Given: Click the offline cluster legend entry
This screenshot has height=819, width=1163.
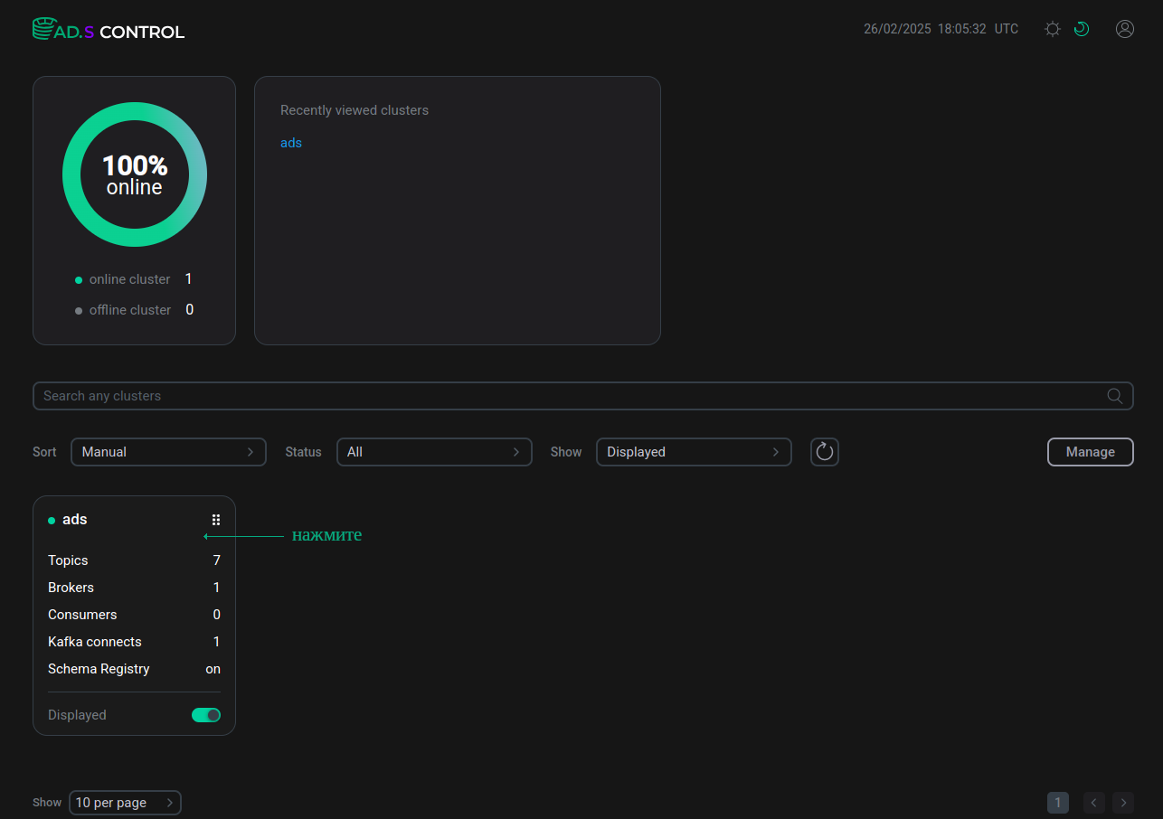Looking at the screenshot, I should [x=134, y=310].
